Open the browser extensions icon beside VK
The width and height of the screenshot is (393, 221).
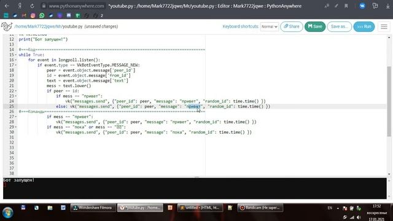[375, 6]
